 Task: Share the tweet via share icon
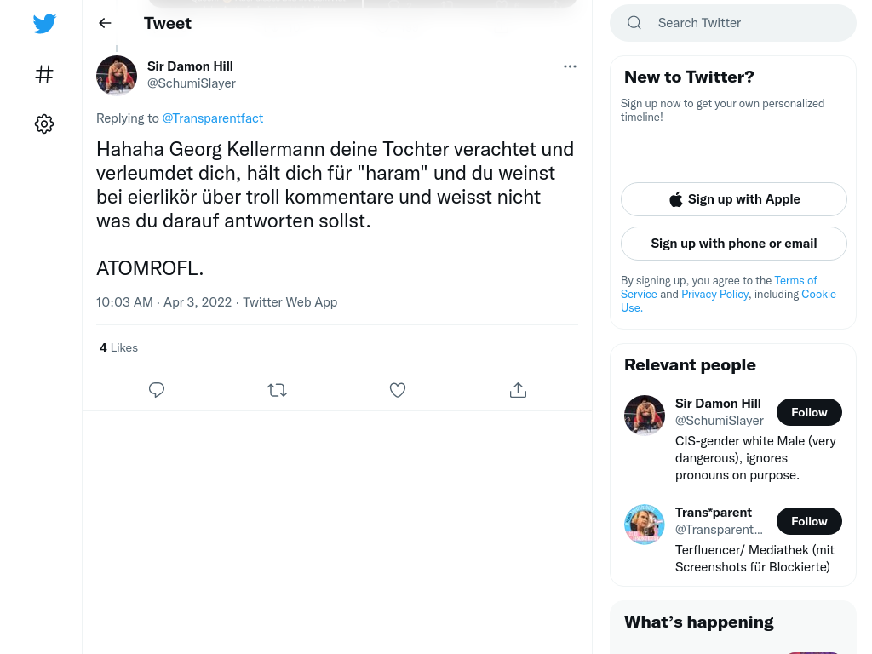[518, 390]
